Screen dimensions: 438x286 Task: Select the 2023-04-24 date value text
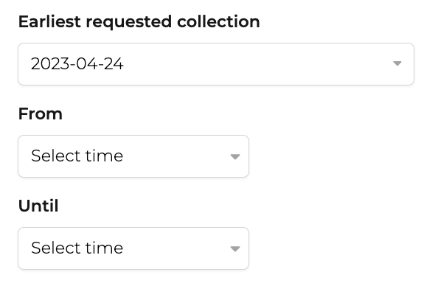(77, 64)
